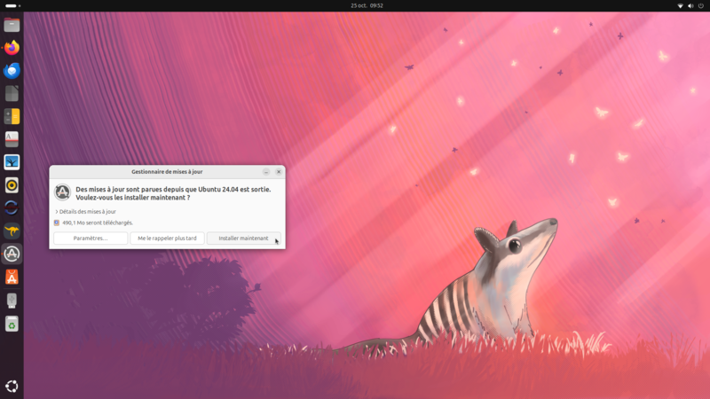Click 'Voulez-vous les installer maintenant ?' text
The height and width of the screenshot is (399, 710).
coord(132,198)
